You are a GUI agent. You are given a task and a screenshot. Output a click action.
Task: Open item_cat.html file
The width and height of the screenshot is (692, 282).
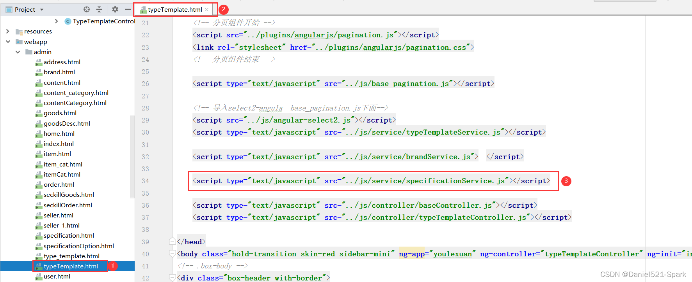(x=63, y=164)
